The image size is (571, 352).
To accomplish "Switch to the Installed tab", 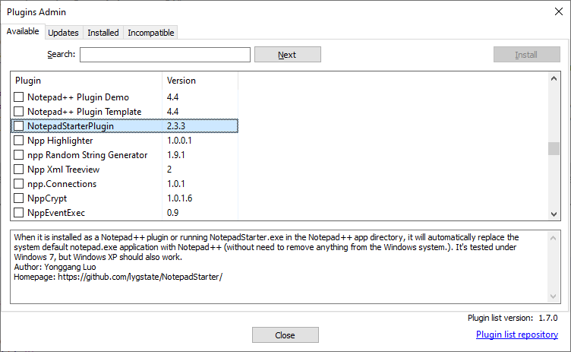I will [103, 33].
